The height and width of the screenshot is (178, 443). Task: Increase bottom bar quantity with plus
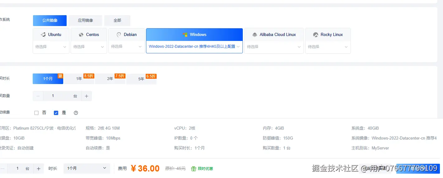point(39,168)
